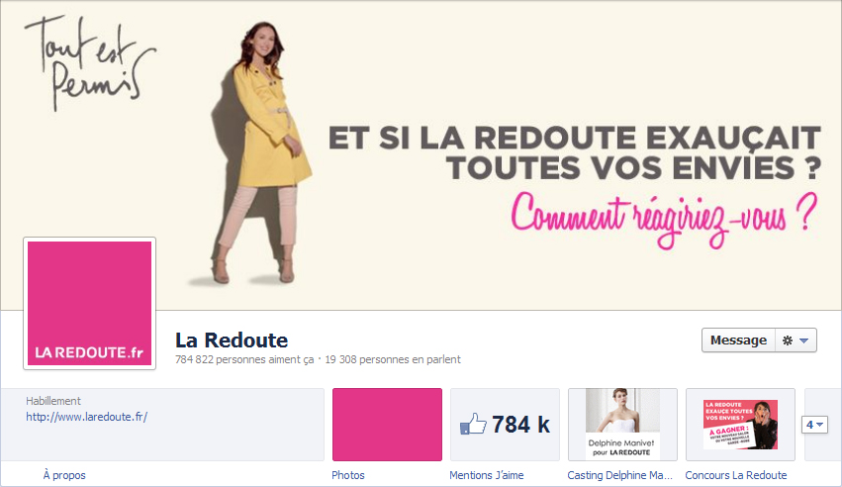Viewport: 842px width, 487px height.
Task: Click the La Redoute page title
Action: tap(232, 341)
